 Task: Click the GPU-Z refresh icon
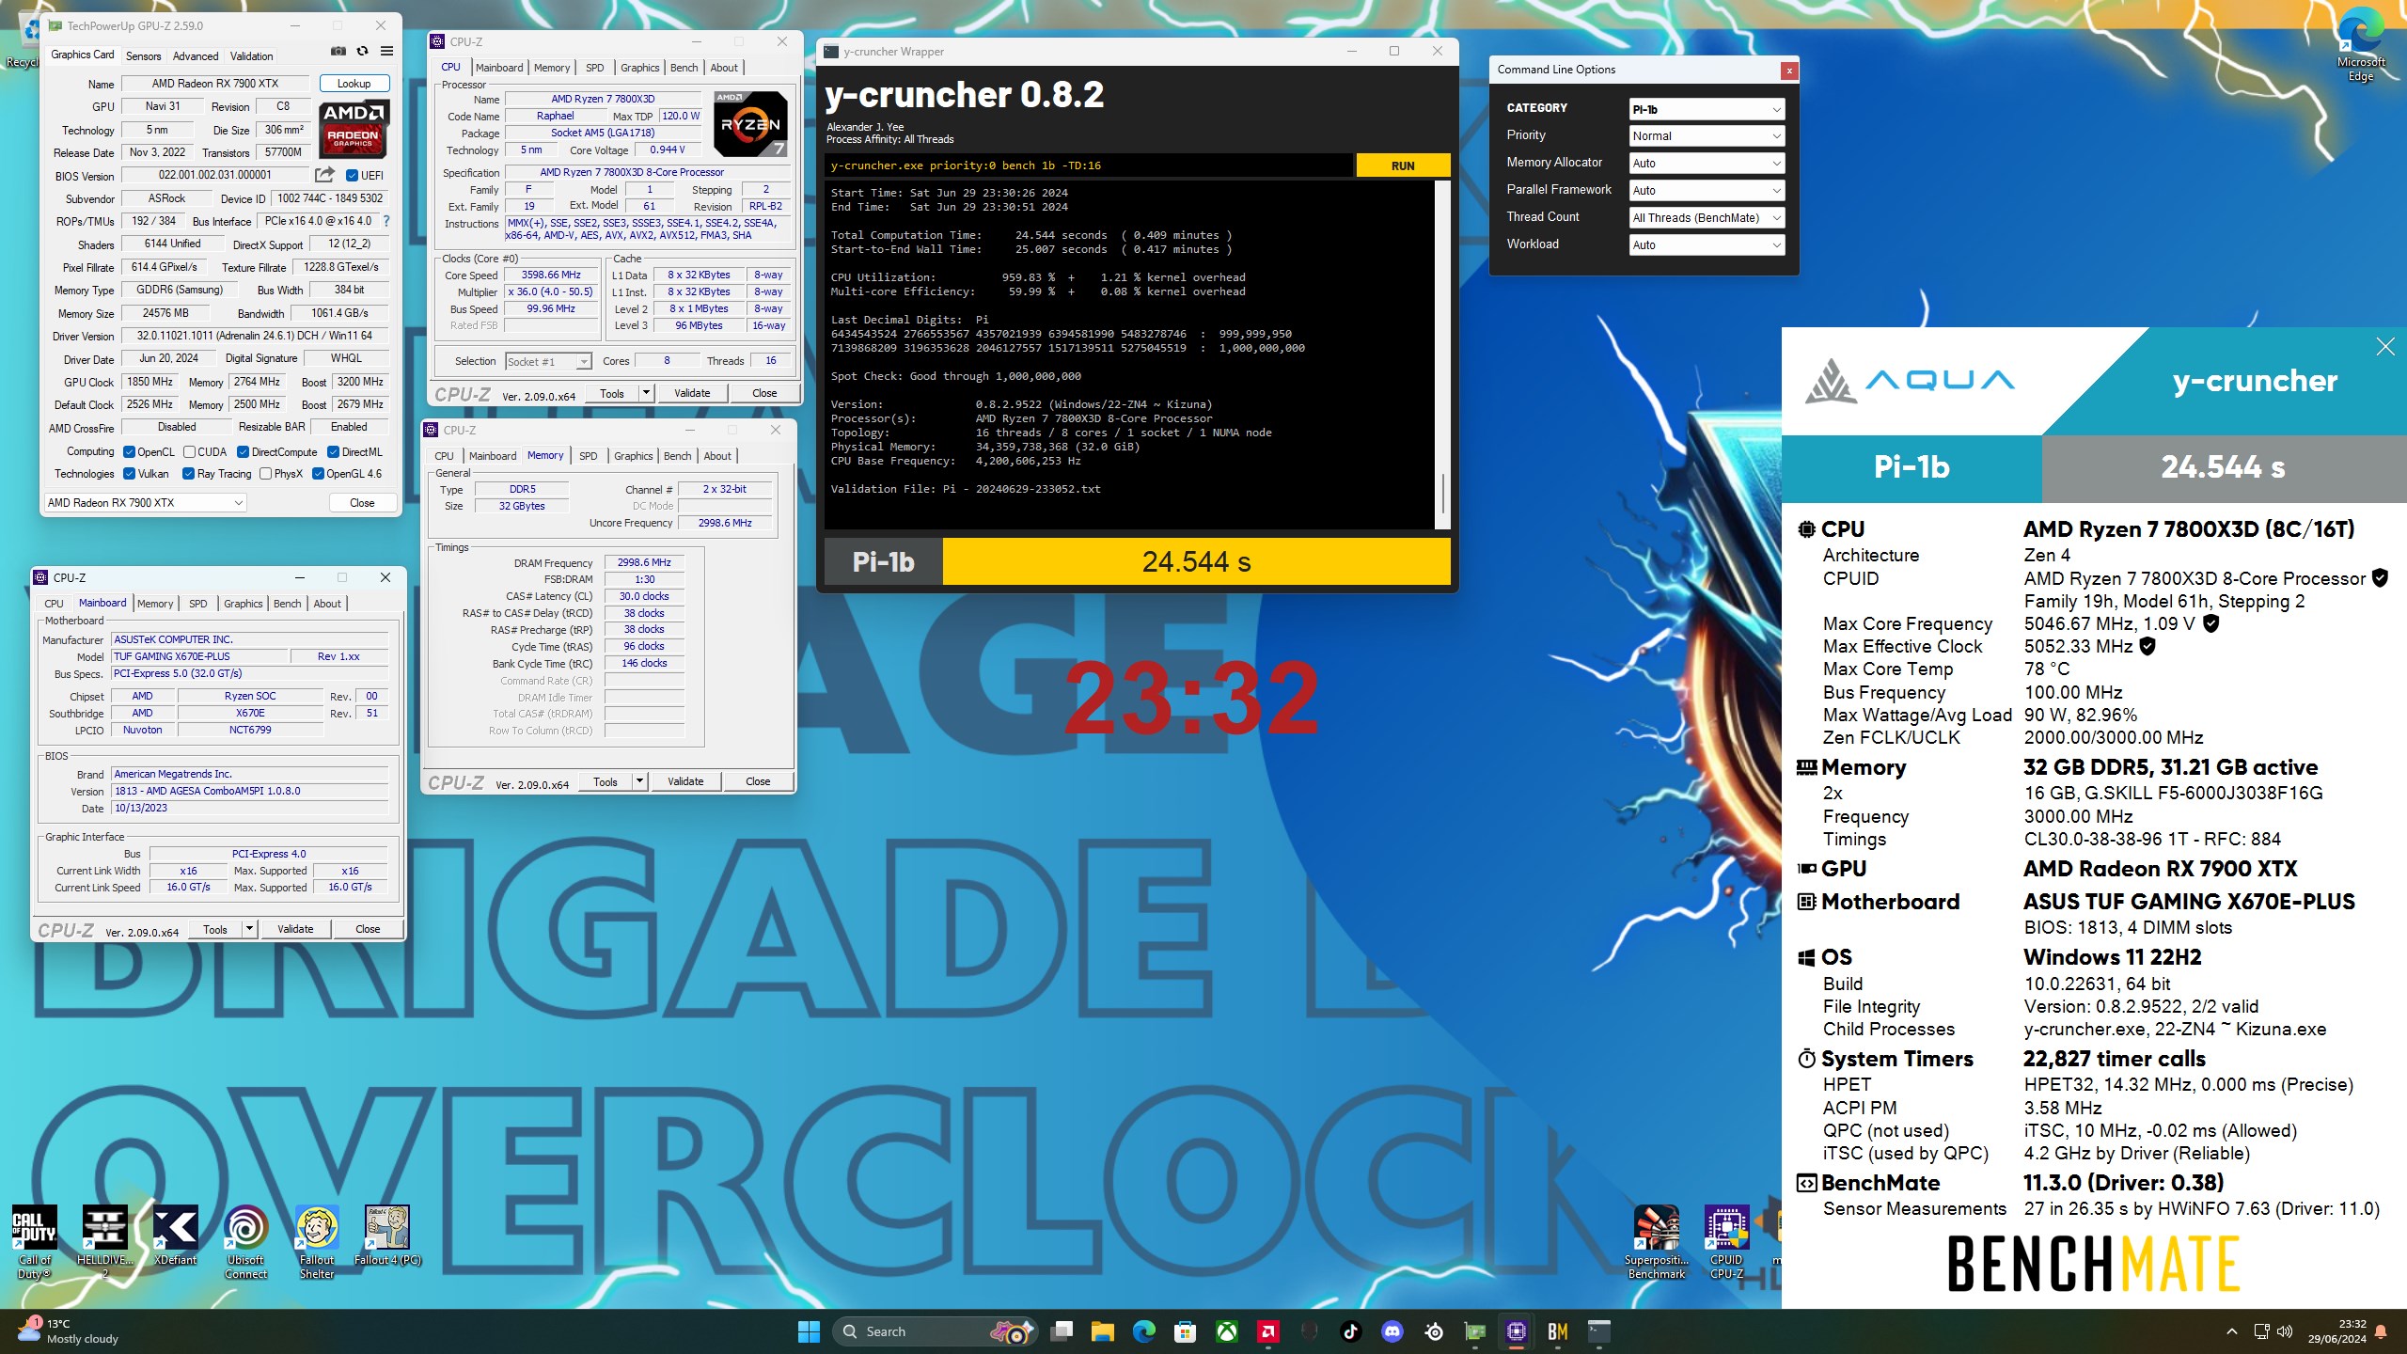click(x=362, y=52)
